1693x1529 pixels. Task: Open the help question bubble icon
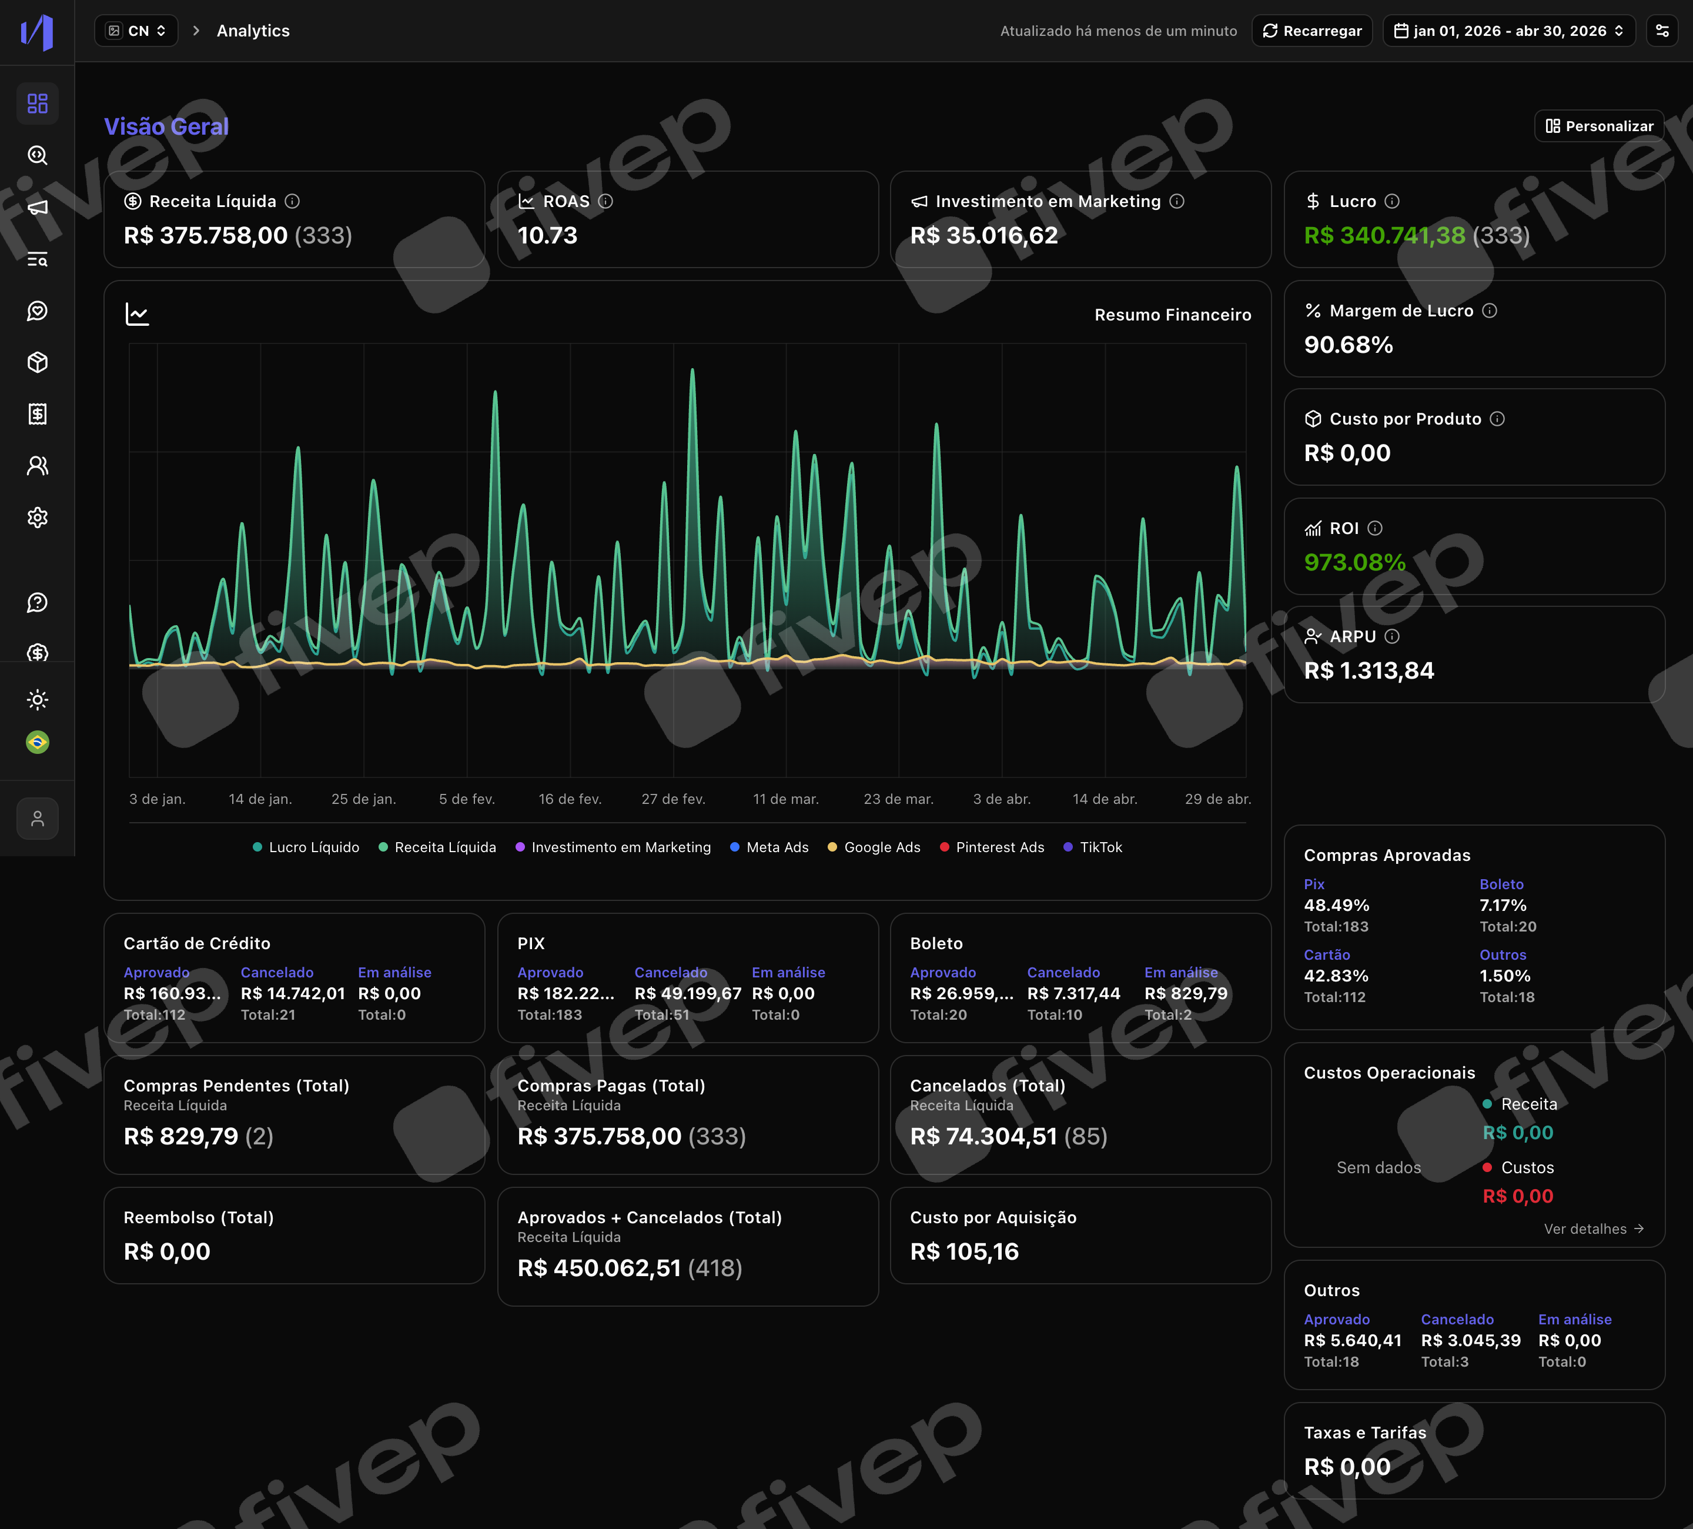[x=37, y=602]
